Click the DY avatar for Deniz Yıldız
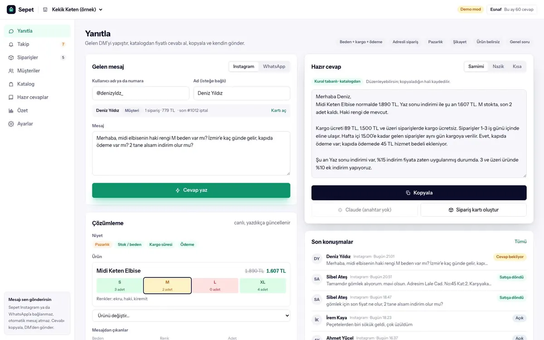The image size is (544, 340). pyautogui.click(x=317, y=259)
